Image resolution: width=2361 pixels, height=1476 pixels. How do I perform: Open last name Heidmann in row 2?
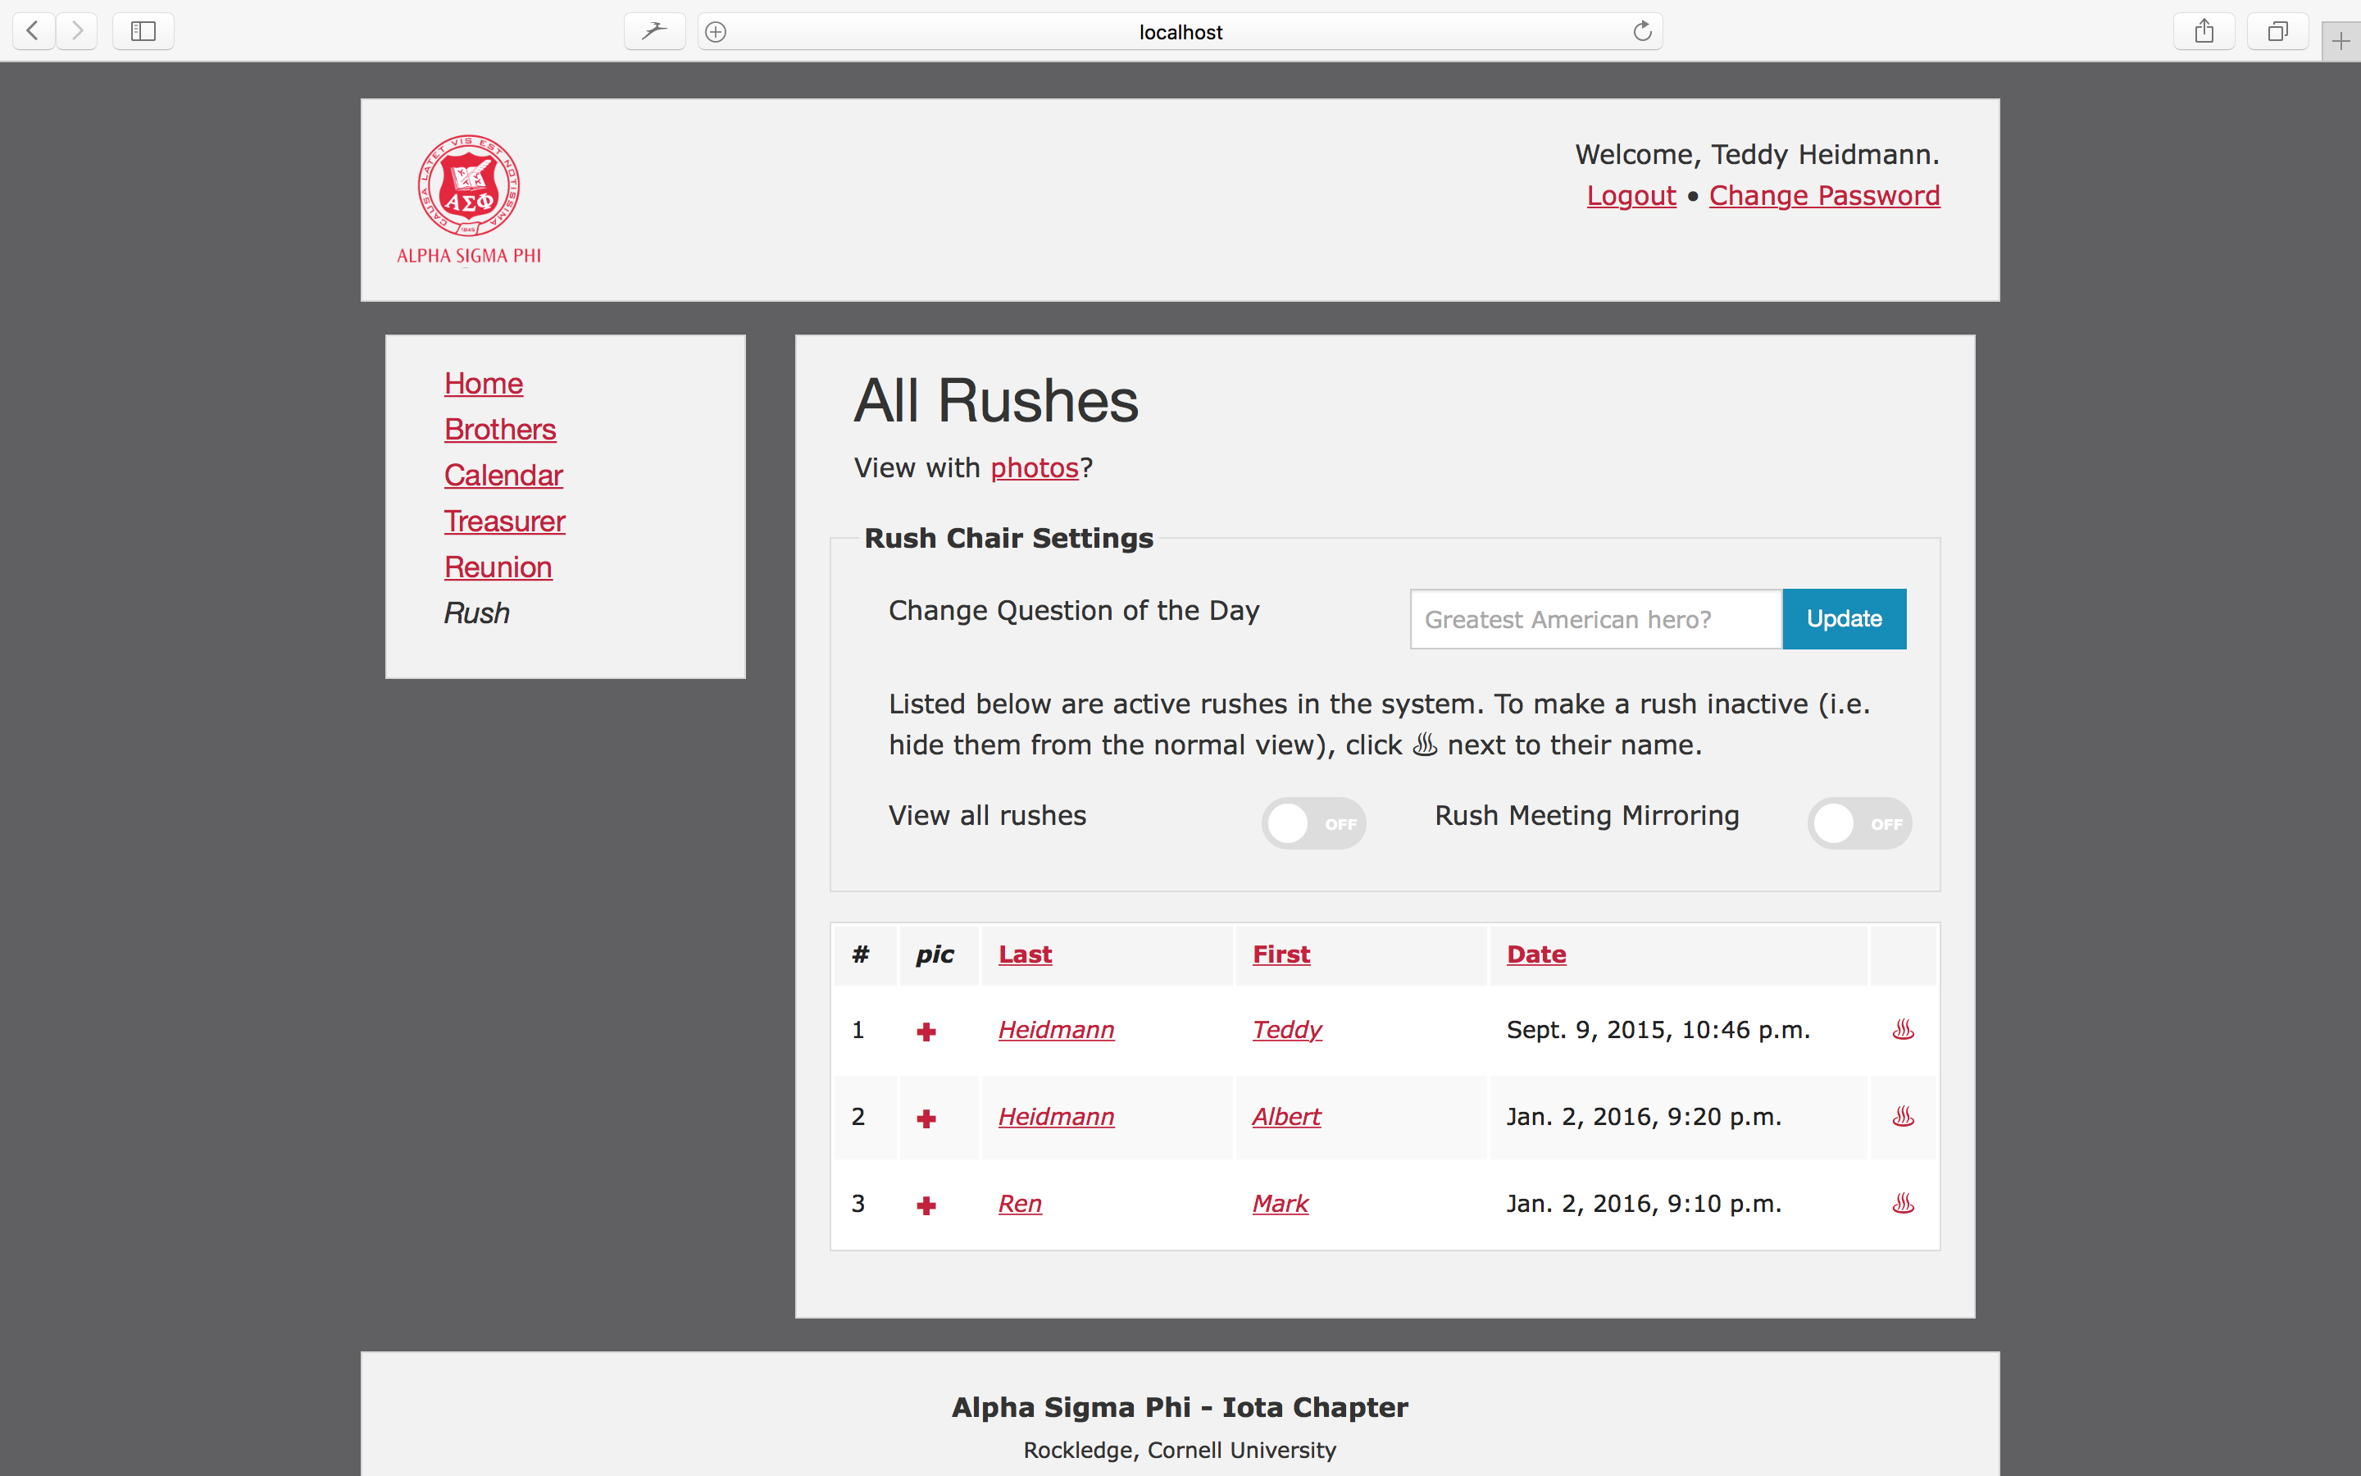(x=1056, y=1117)
